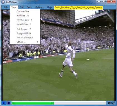Maximize the AniMplayer window
Screen dimensions: 117x106
pyautogui.click(x=104, y=1)
